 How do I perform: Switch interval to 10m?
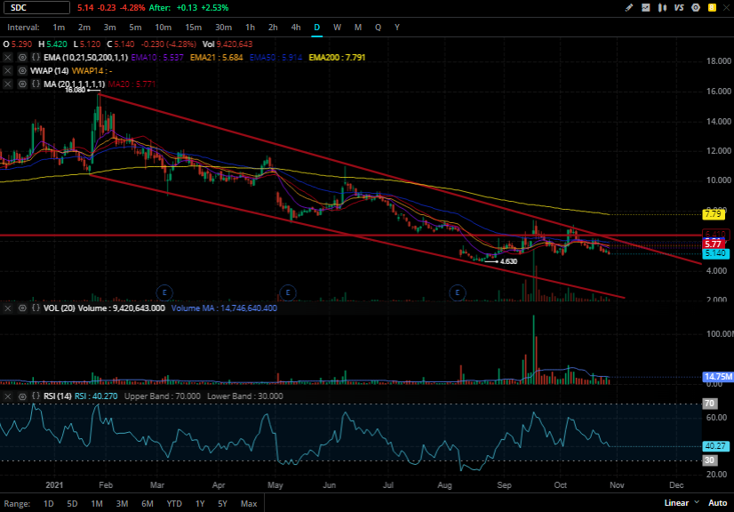coord(163,28)
